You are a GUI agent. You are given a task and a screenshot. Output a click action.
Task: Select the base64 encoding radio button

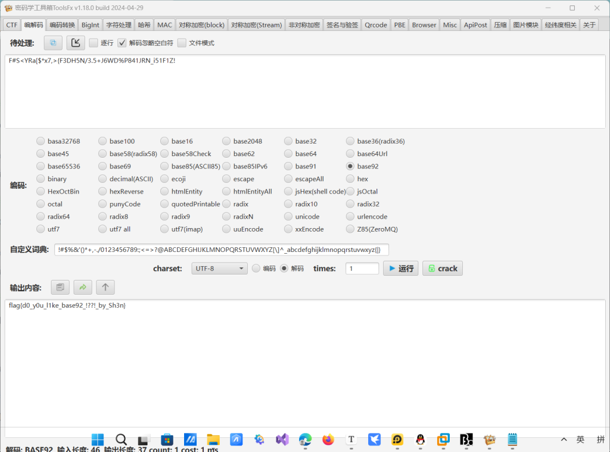tap(288, 154)
